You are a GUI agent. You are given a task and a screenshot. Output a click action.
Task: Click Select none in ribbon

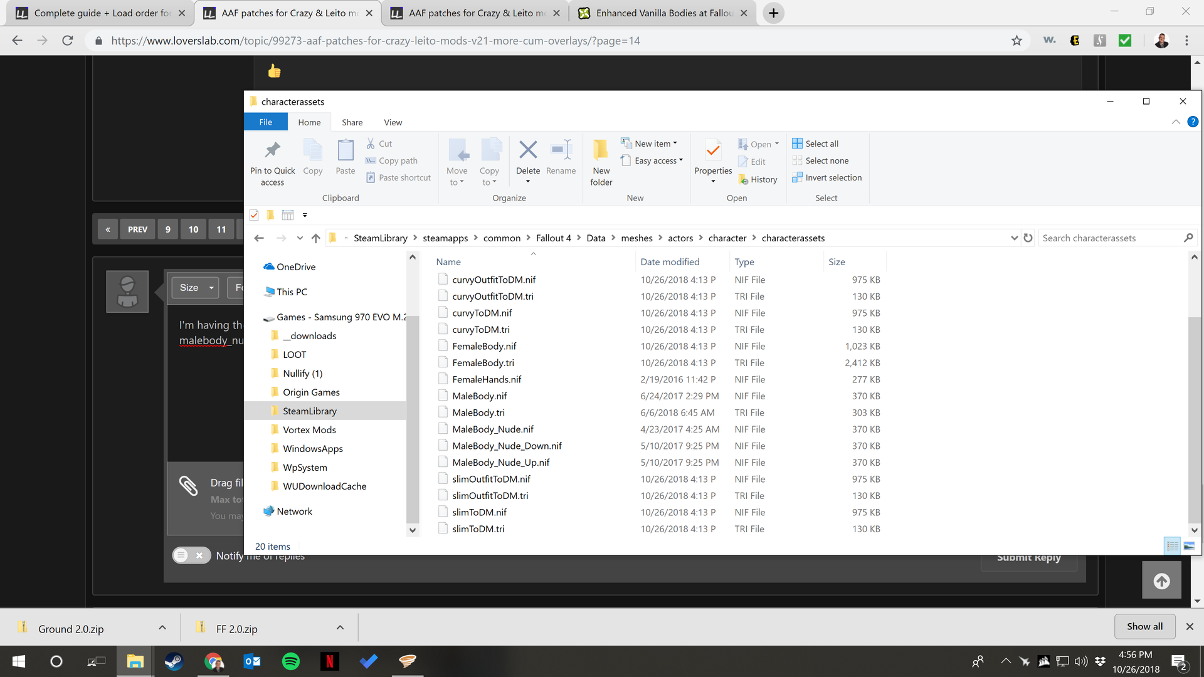click(820, 160)
